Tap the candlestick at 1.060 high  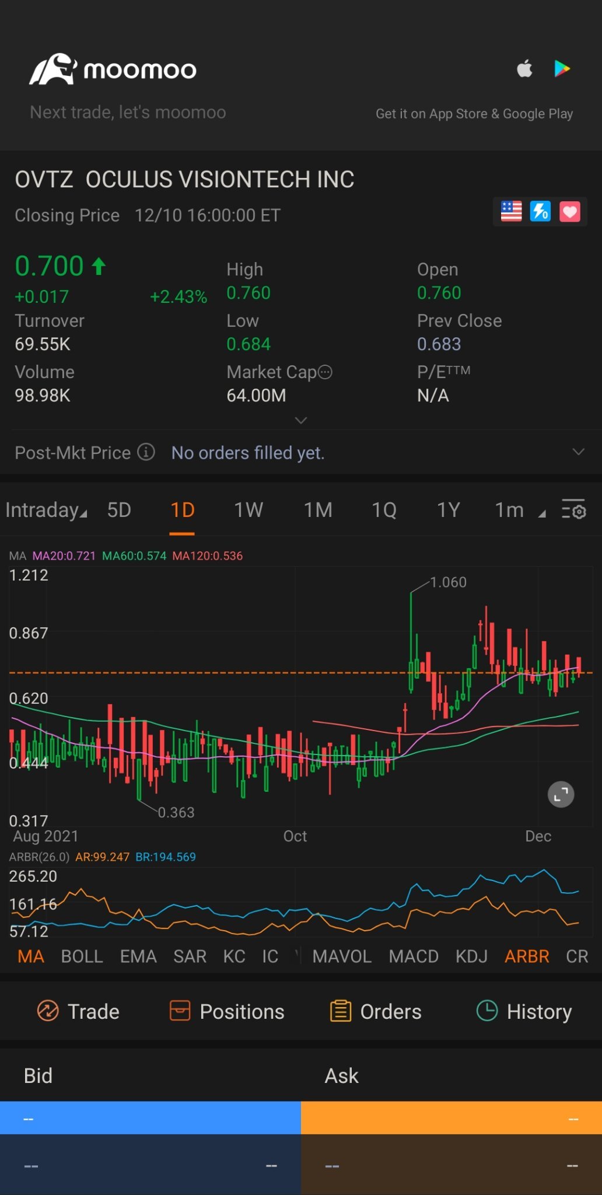coord(411,642)
